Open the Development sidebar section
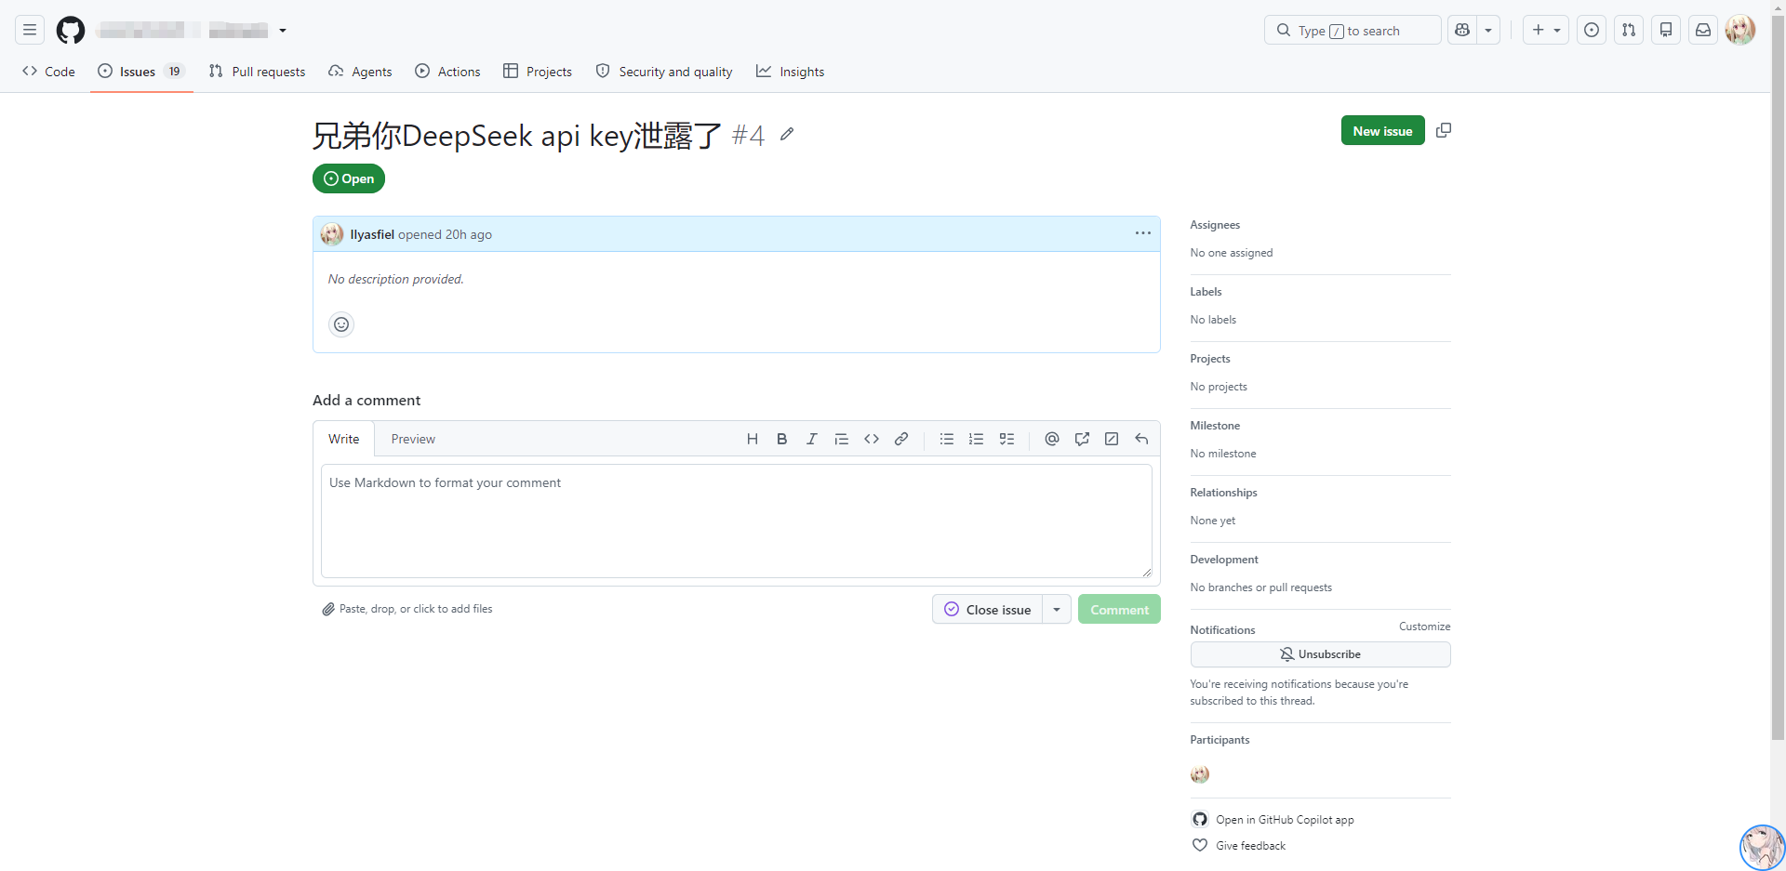 coord(1224,560)
